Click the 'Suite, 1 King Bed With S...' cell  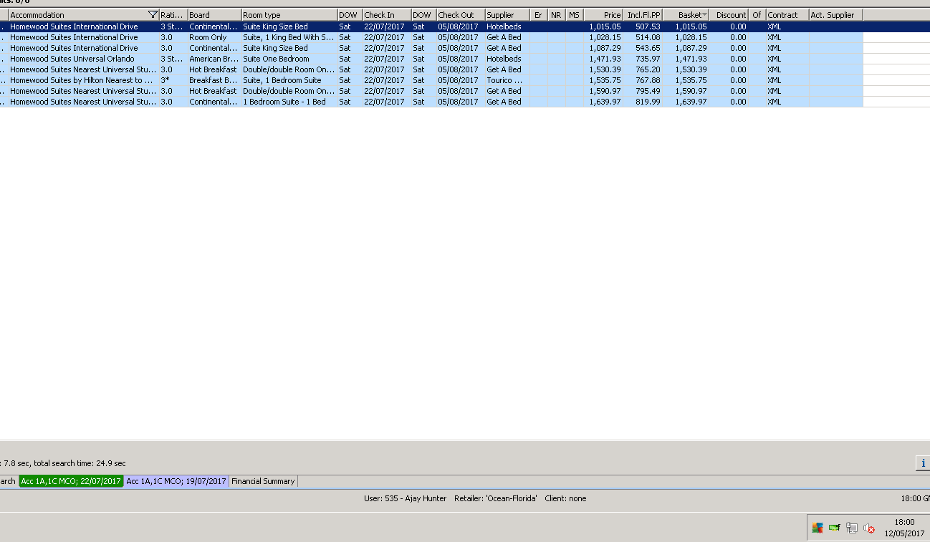click(x=289, y=37)
